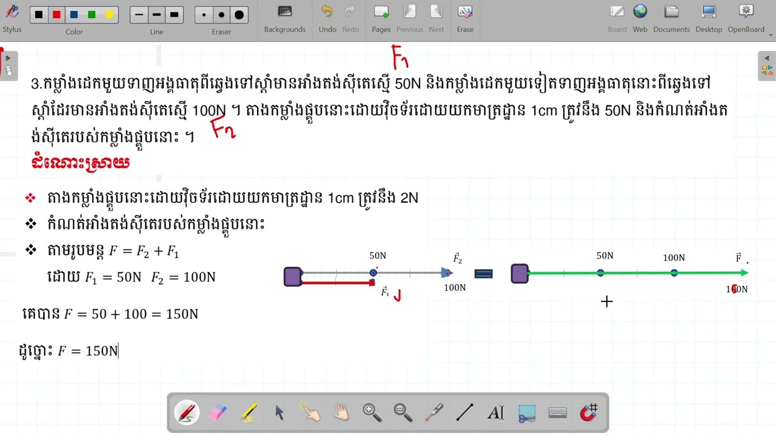Screen dimensions: 776x436
Task: Select the arrow Selector tool
Action: coord(279,413)
